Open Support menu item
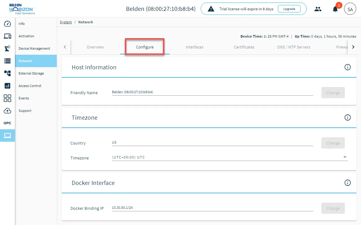The width and height of the screenshot is (361, 225). tap(36, 111)
